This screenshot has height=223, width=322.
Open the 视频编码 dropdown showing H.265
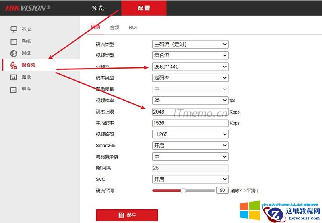click(x=190, y=134)
